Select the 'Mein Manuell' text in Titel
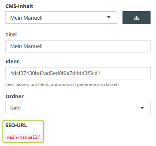 (26, 46)
